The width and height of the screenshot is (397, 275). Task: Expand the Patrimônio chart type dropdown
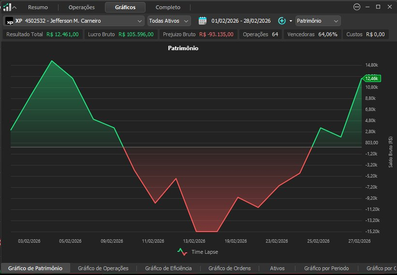(x=318, y=21)
